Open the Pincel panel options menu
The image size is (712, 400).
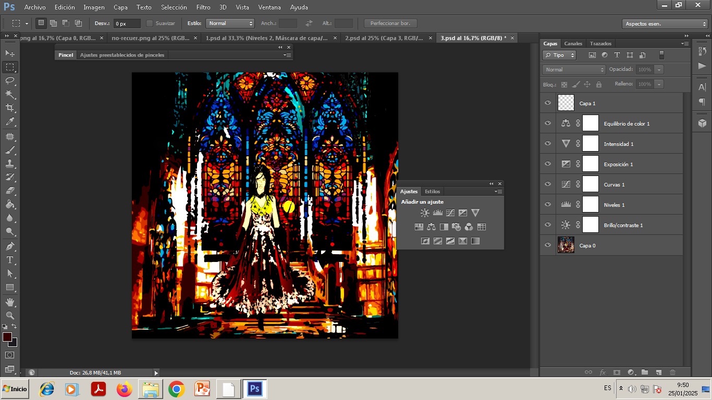click(287, 55)
